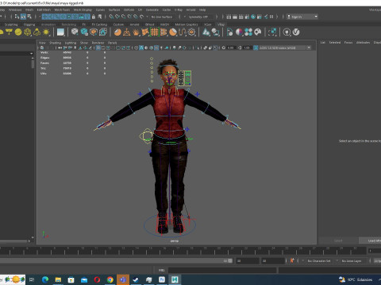Open the Surfaces menu

pos(114,9)
